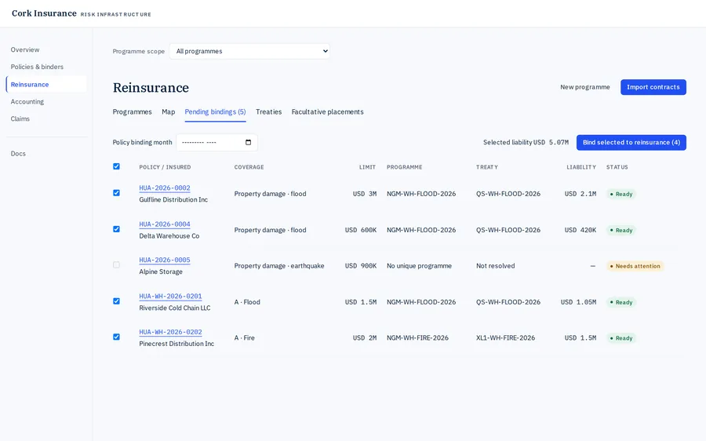The image size is (706, 441).
Task: Click the TREATY column header
Action: (x=487, y=167)
